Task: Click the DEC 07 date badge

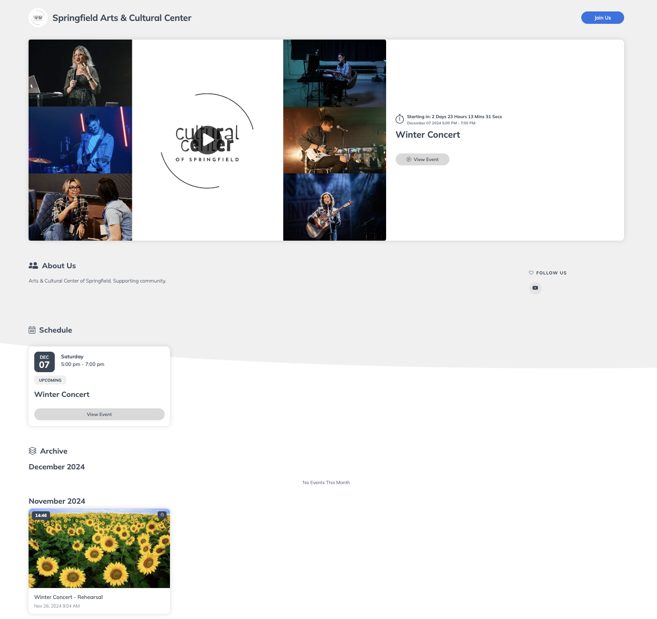Action: (x=44, y=362)
